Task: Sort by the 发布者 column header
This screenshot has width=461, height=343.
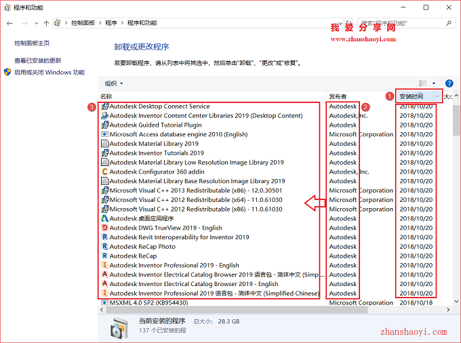Action: click(338, 96)
